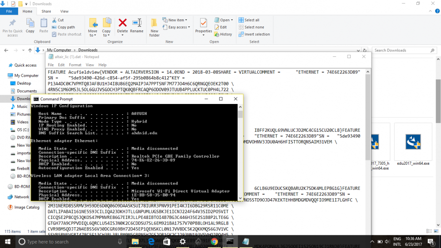Click Copy path in ribbon
Image resolution: width=441 pixels, height=248 pixels.
[x=63, y=27]
